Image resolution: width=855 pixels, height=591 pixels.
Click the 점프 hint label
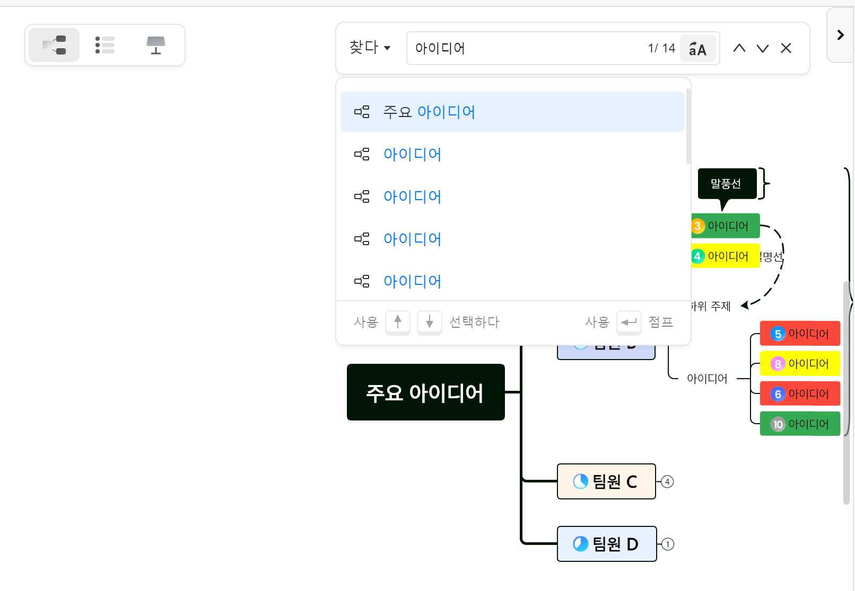click(661, 322)
